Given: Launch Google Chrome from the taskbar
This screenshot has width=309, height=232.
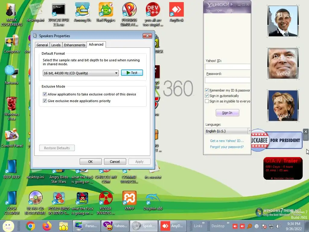Looking at the screenshot, I should [x=30, y=226].
